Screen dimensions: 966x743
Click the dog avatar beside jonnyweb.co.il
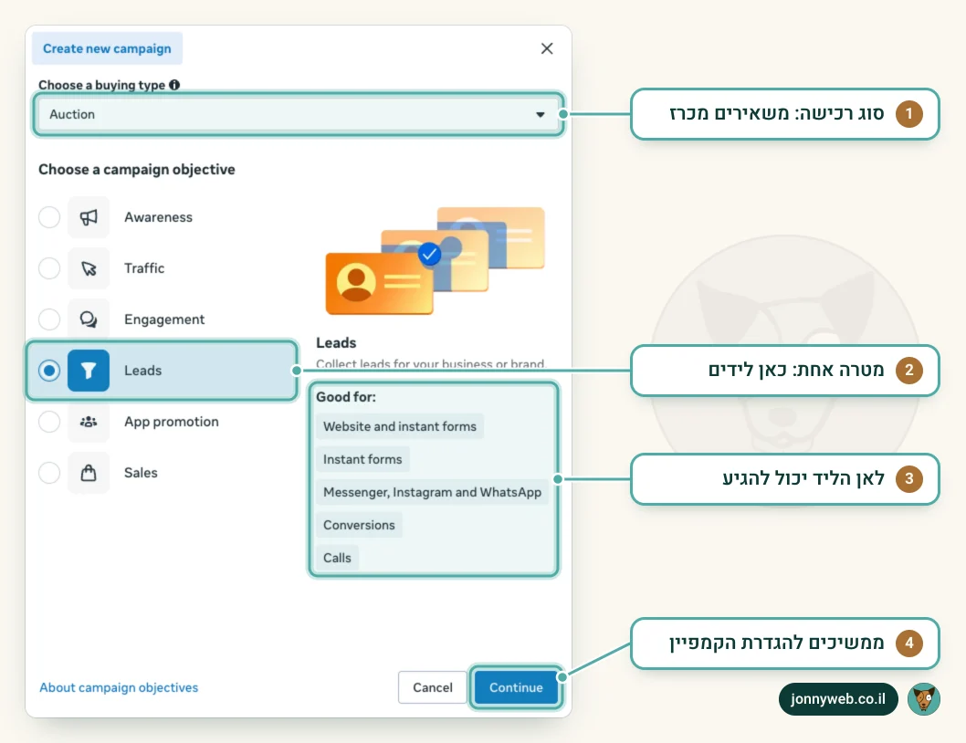click(923, 699)
